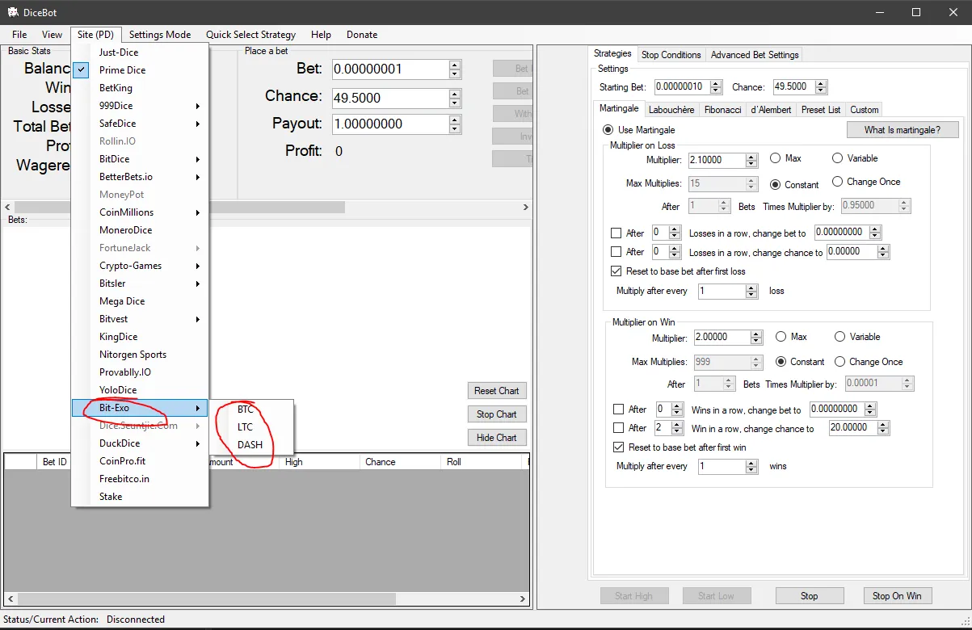Expand the Crypto-Games submenu
This screenshot has height=630, width=972.
pyautogui.click(x=140, y=266)
